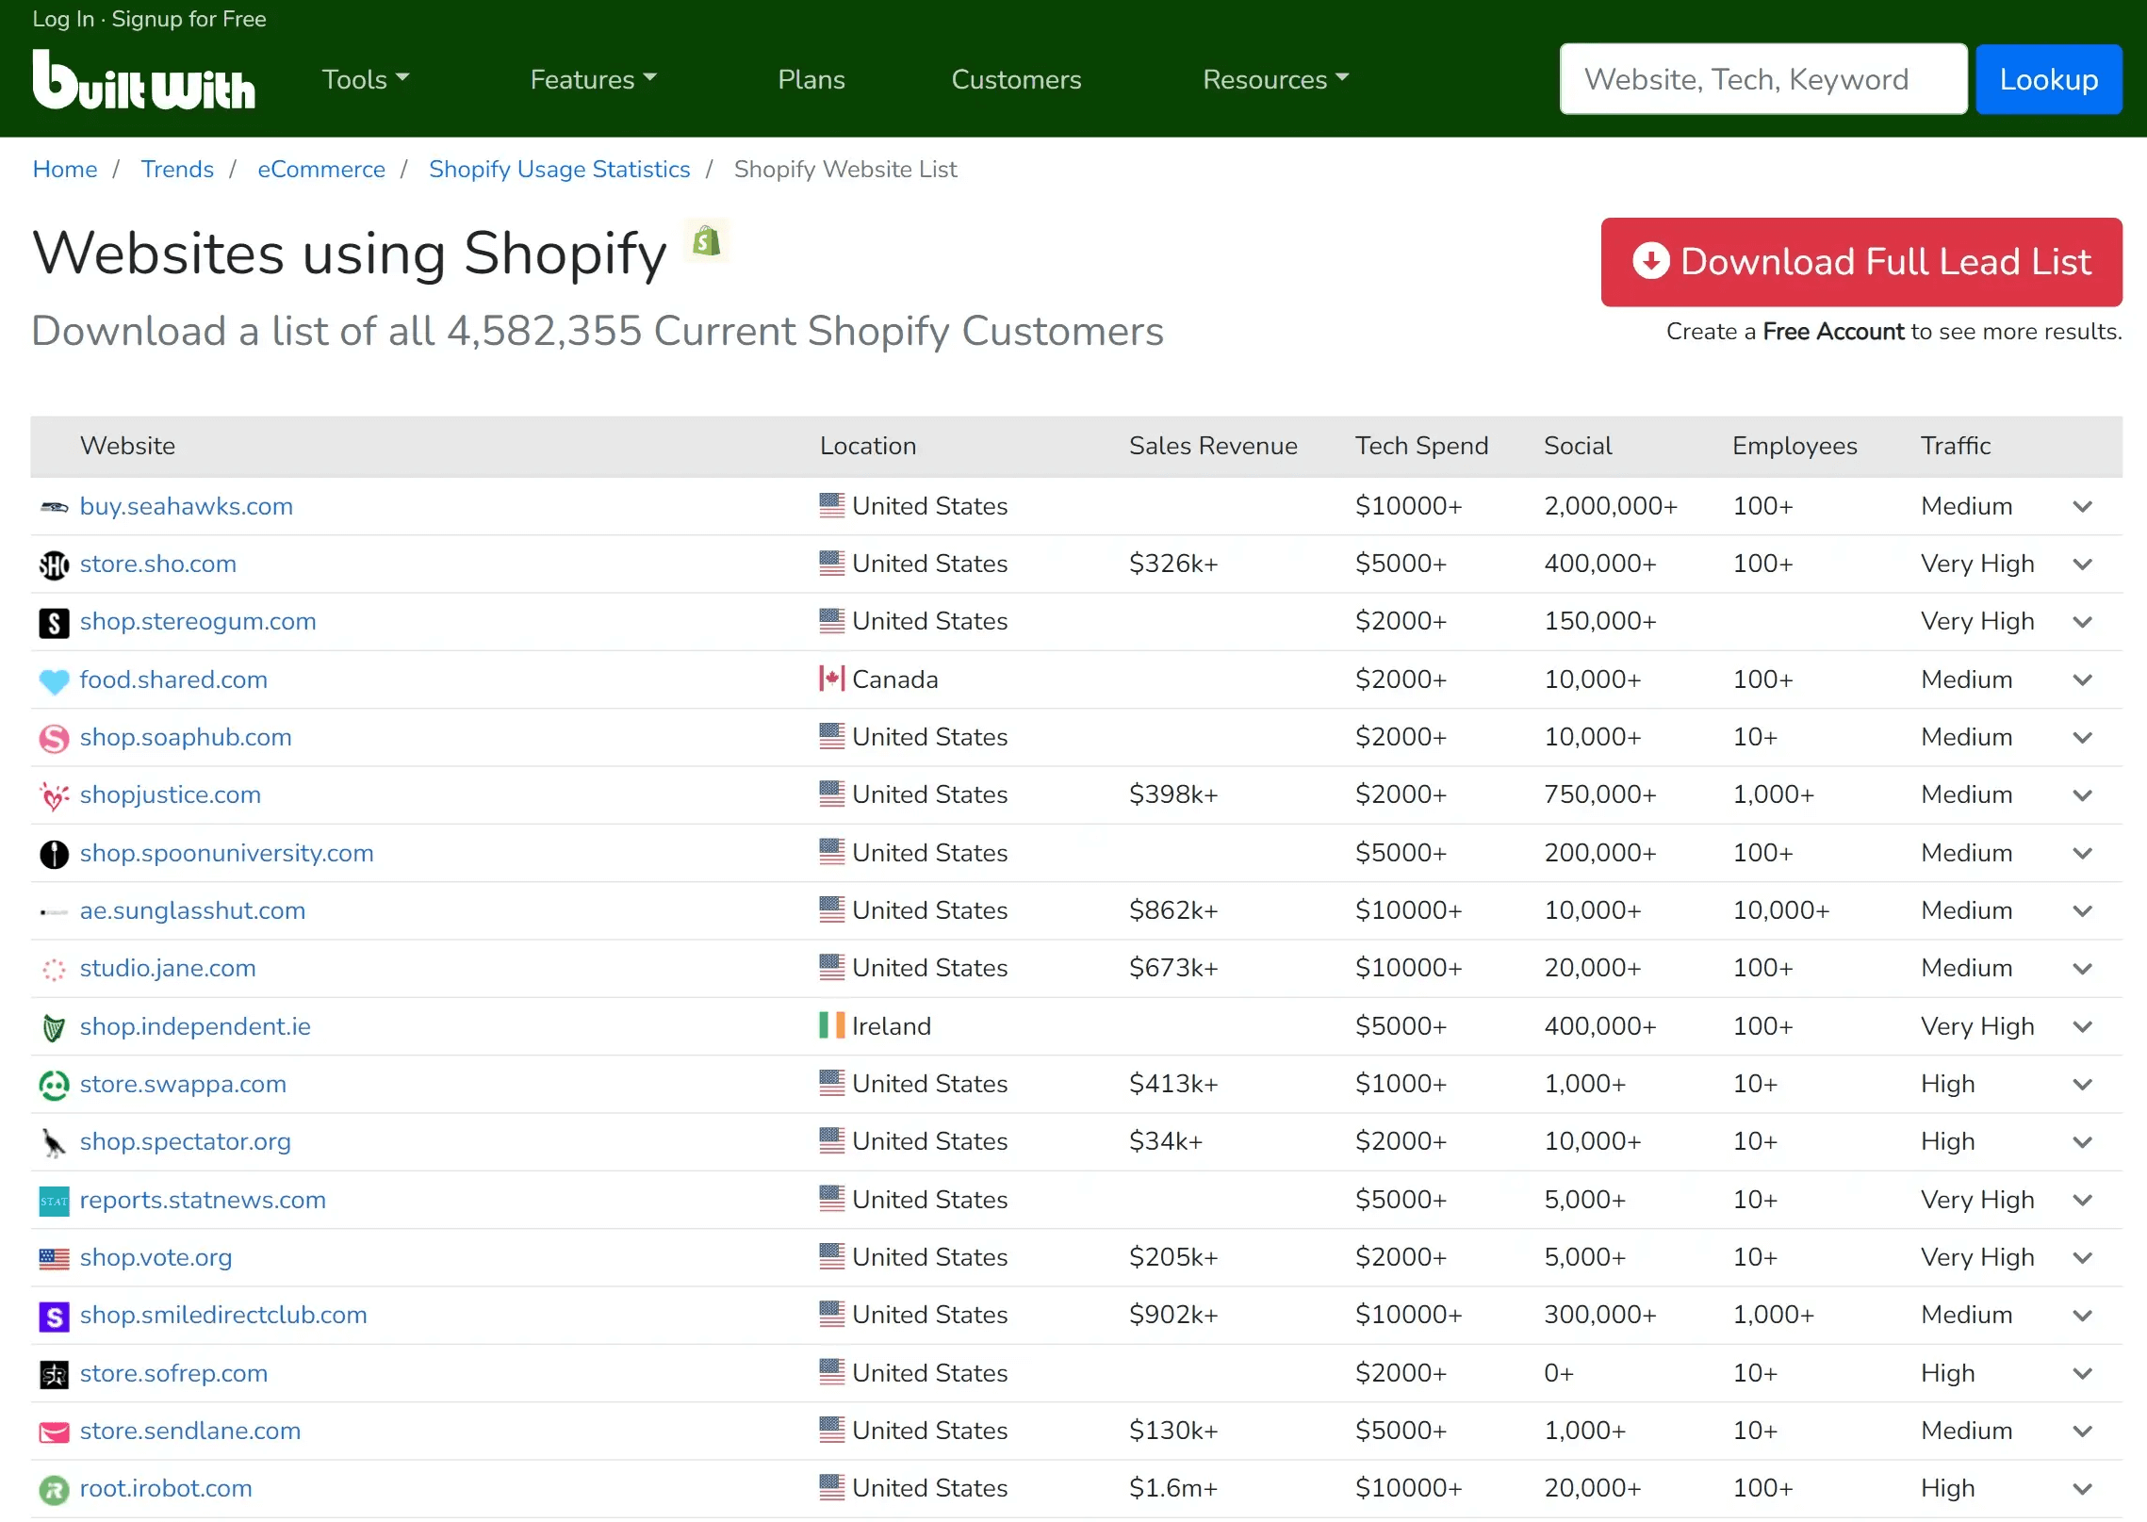The width and height of the screenshot is (2147, 1522).
Task: Click the buy.seahawks.com favicon
Action: coord(54,507)
